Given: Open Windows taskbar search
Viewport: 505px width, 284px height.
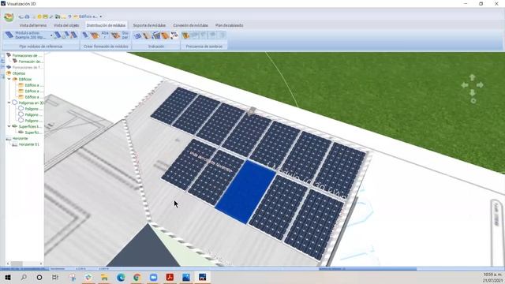Looking at the screenshot, I should pos(24,277).
